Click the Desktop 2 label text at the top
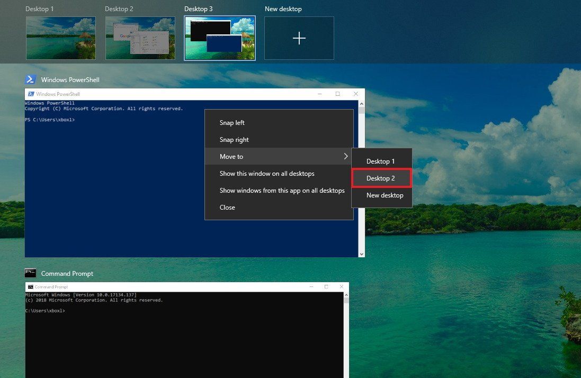The height and width of the screenshot is (378, 581). tap(119, 9)
